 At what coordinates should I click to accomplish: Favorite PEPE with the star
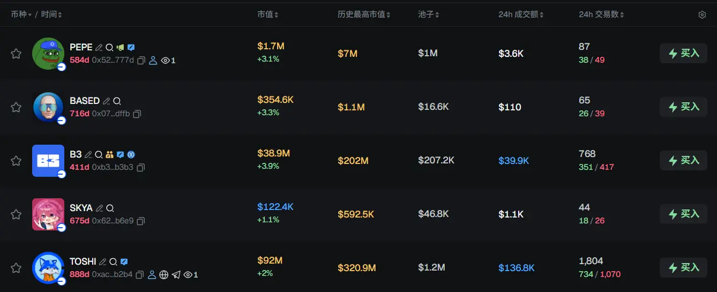(16, 54)
